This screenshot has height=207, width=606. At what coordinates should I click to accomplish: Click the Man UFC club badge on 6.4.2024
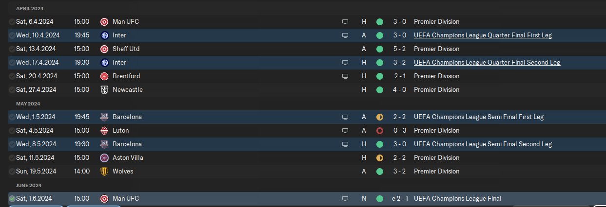click(104, 22)
